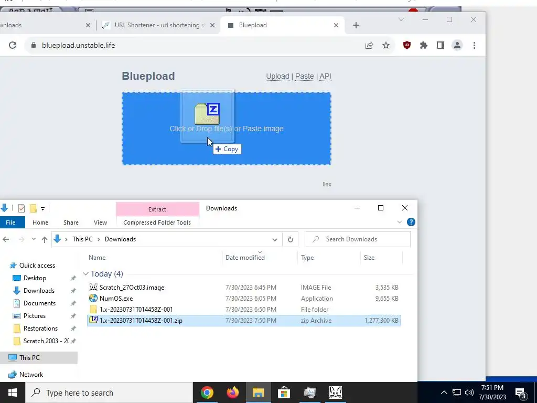Expand the Explorer ribbon chevron
The height and width of the screenshot is (403, 537).
pos(399,222)
